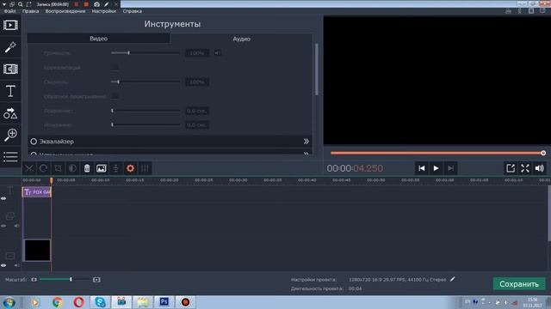Open Skype from the taskbar
551x309 pixels.
point(100,301)
